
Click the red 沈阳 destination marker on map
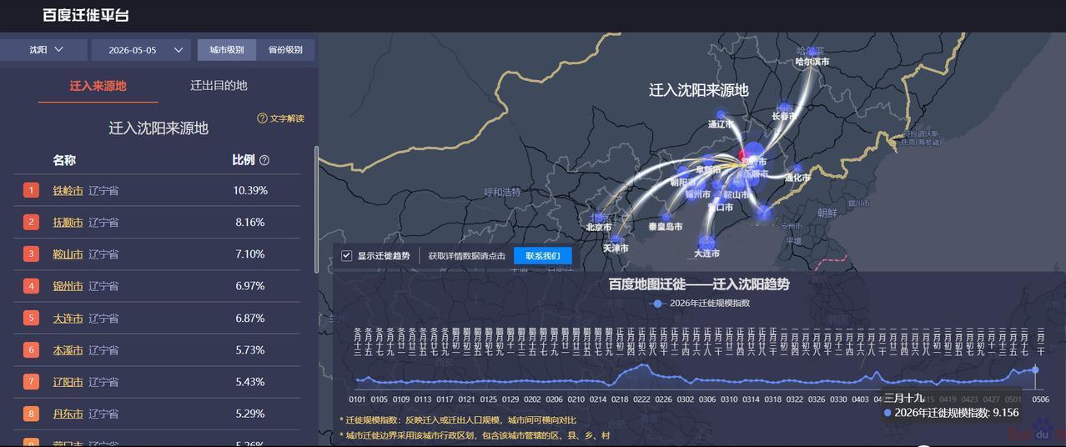[x=743, y=155]
